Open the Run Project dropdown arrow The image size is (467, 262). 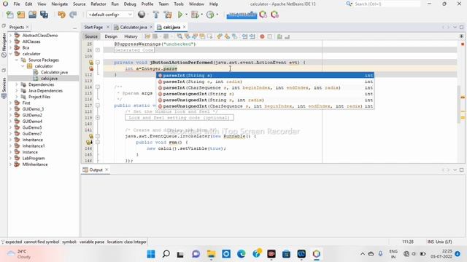point(187,15)
